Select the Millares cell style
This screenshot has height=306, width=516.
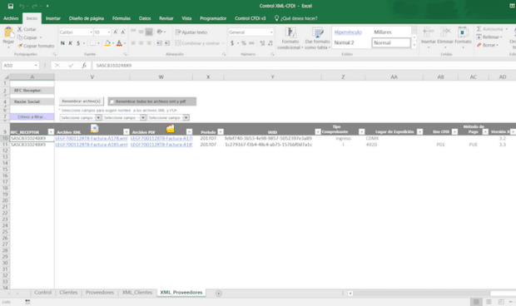pos(383,32)
